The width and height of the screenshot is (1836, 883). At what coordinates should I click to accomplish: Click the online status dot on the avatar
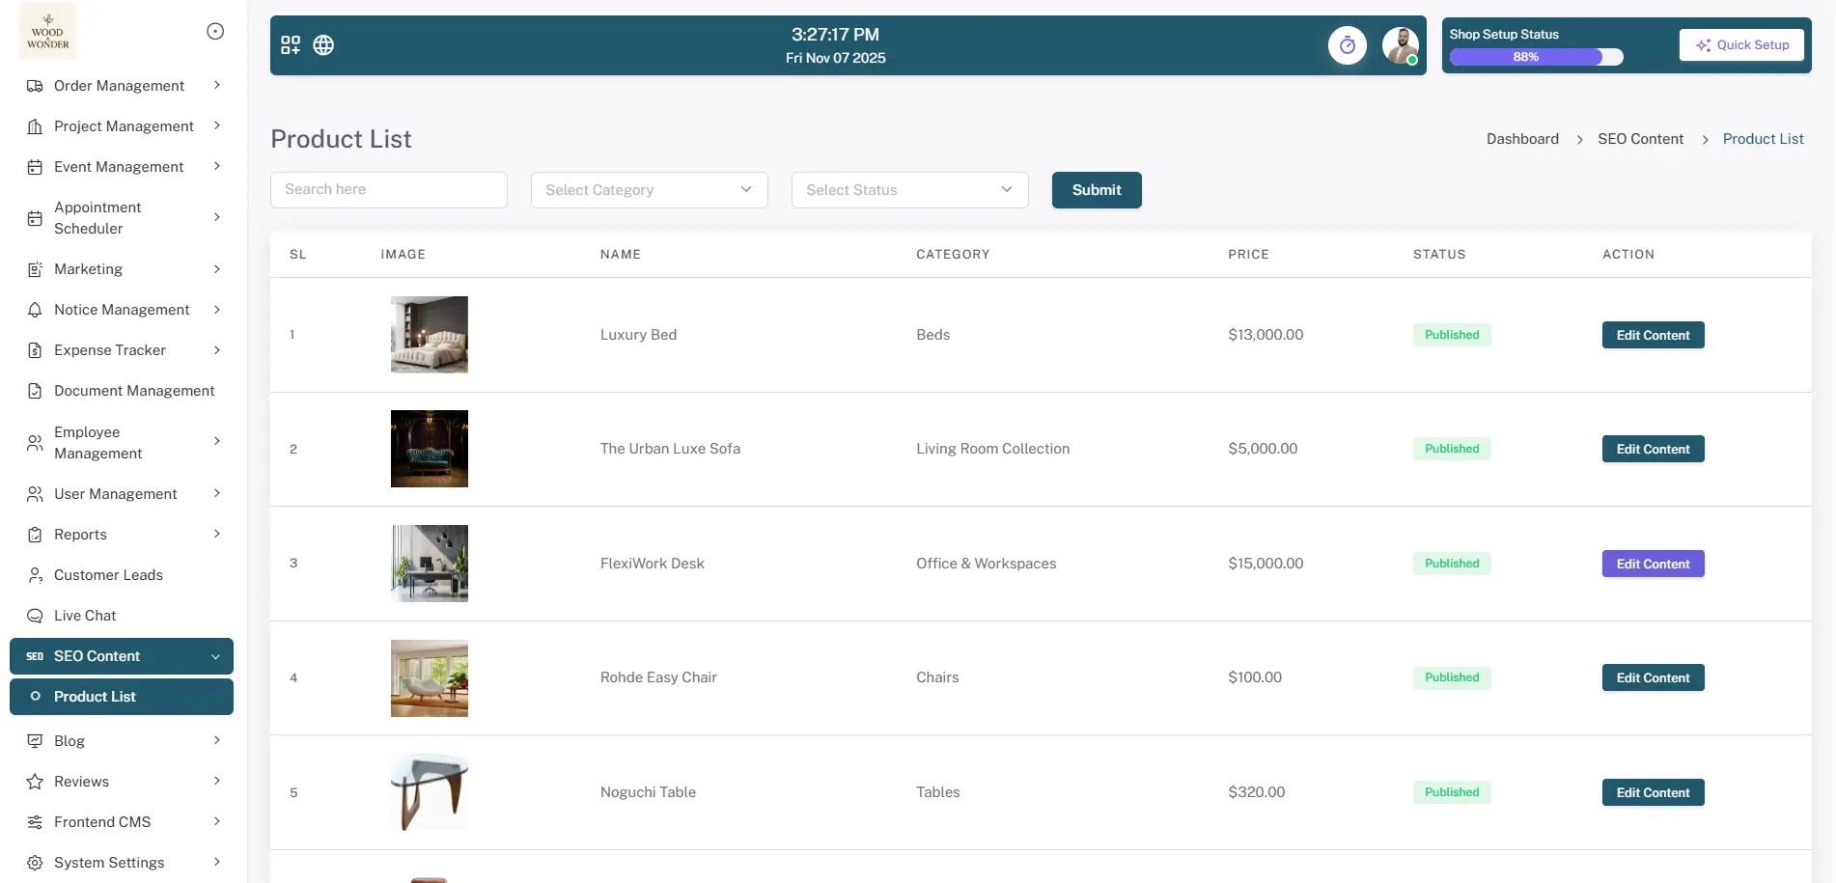coord(1412,61)
